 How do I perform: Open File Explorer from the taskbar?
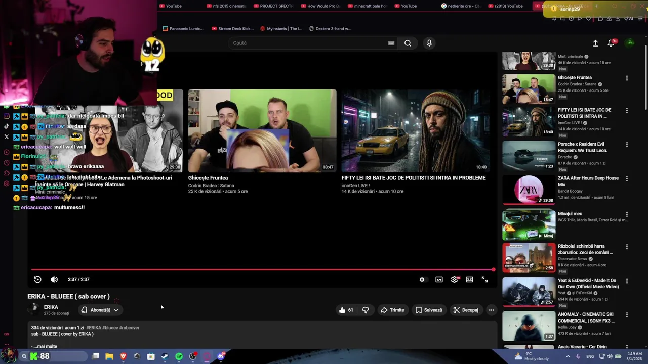pyautogui.click(x=109, y=356)
